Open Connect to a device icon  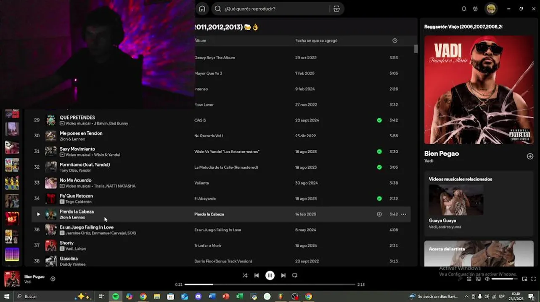(x=478, y=279)
